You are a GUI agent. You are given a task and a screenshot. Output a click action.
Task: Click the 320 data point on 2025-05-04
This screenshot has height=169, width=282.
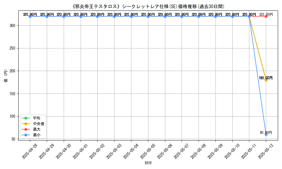tap(131, 17)
